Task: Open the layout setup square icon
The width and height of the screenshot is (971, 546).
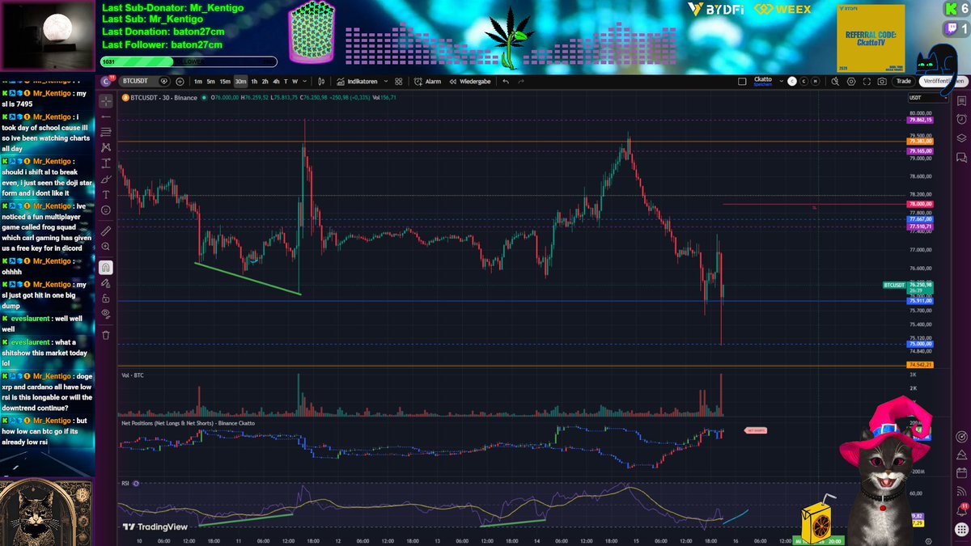Action: pos(742,81)
